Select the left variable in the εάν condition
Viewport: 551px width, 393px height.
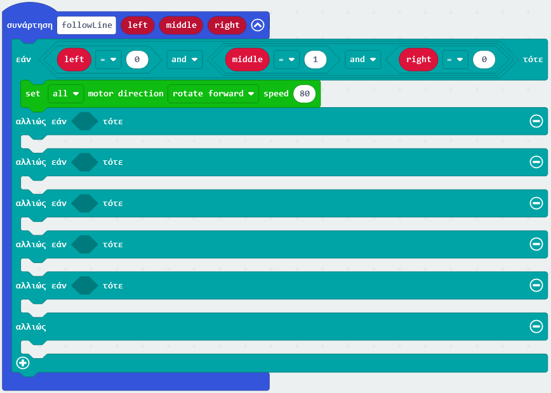coord(74,60)
